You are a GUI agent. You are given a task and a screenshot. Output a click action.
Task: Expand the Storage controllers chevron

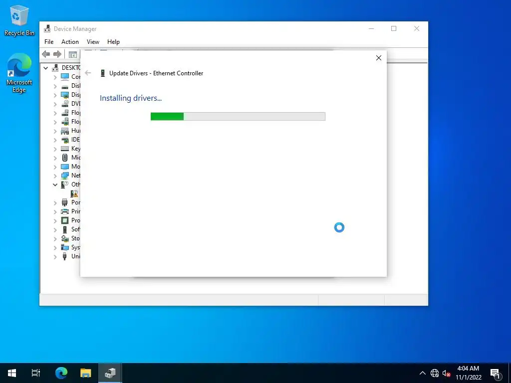click(x=55, y=239)
